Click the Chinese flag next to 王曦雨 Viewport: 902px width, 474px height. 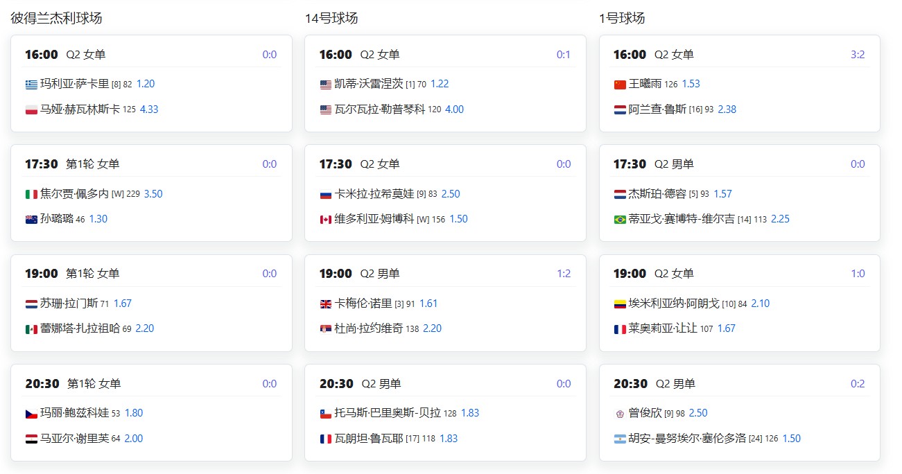pos(620,85)
